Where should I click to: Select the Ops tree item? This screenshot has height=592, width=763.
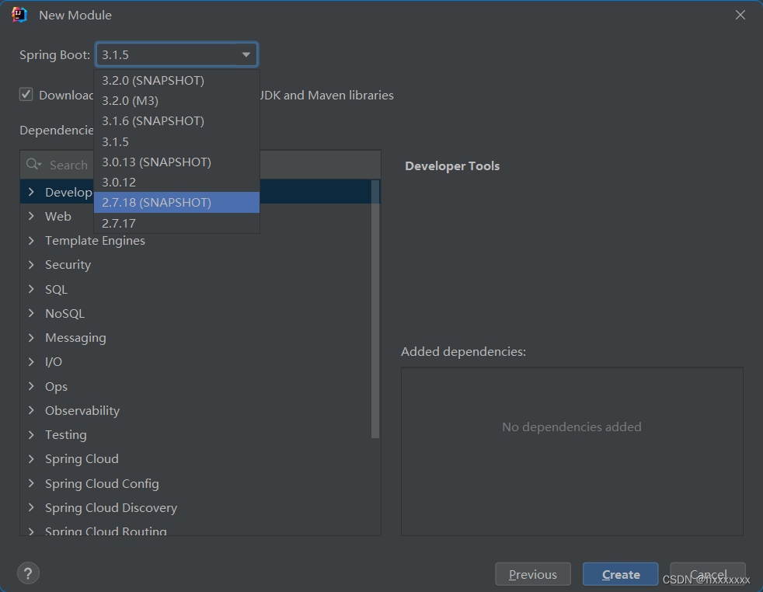pos(56,386)
